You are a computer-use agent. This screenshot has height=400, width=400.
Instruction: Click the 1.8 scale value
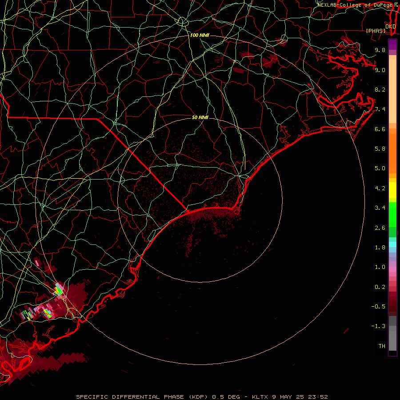(380, 248)
